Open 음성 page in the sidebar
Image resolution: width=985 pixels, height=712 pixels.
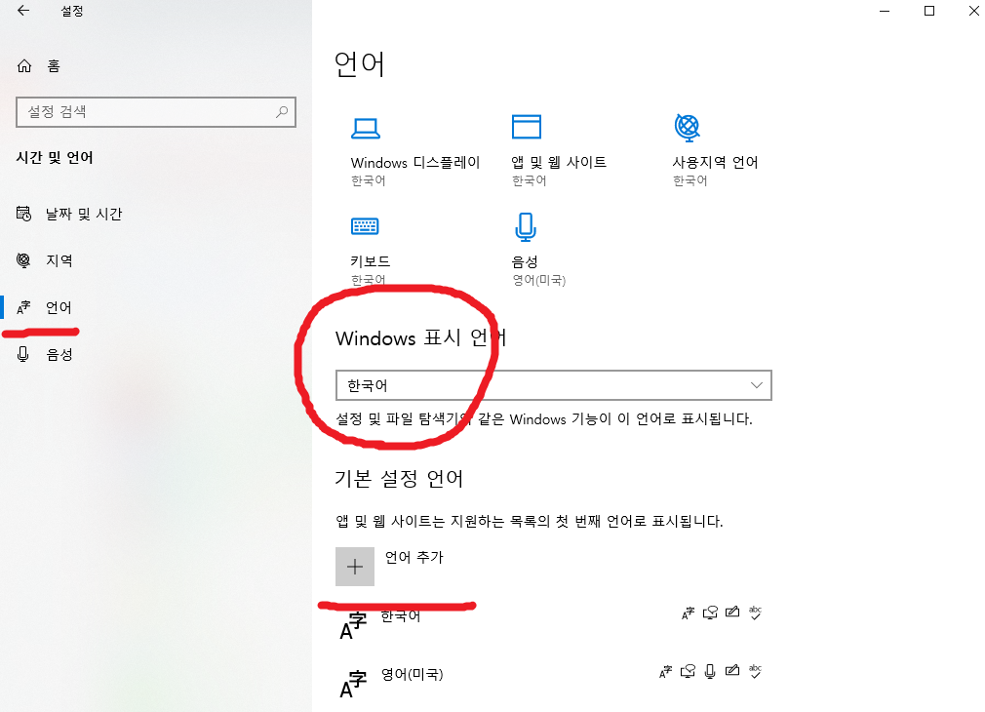59,354
